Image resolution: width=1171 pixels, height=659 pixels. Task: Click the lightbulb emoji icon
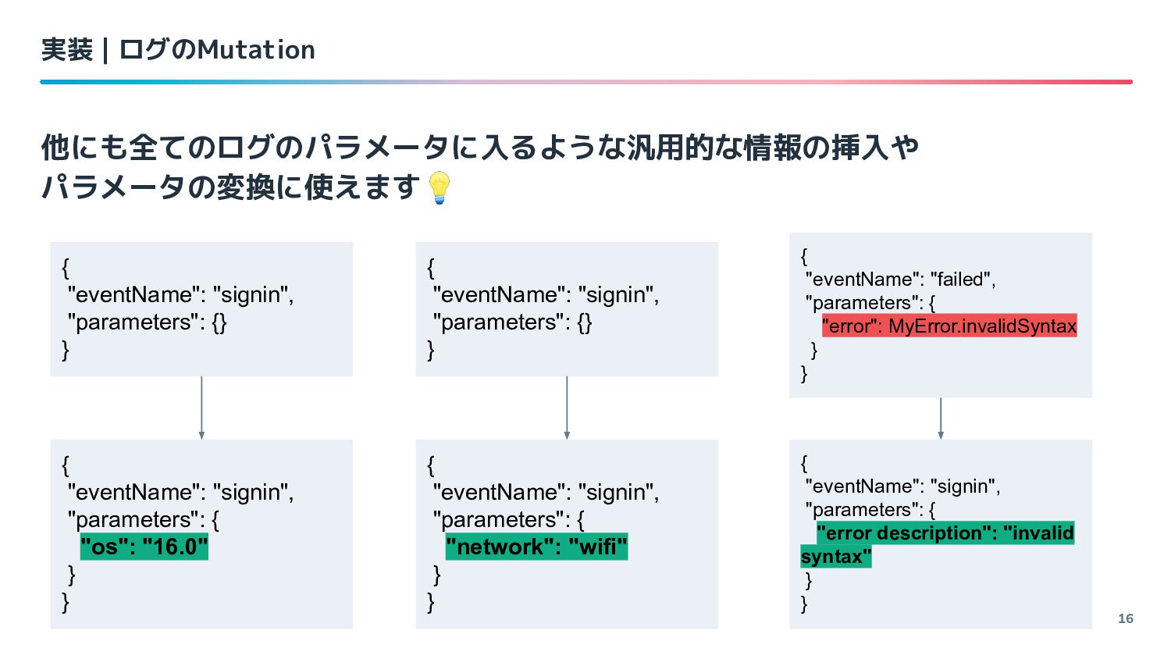click(x=440, y=188)
